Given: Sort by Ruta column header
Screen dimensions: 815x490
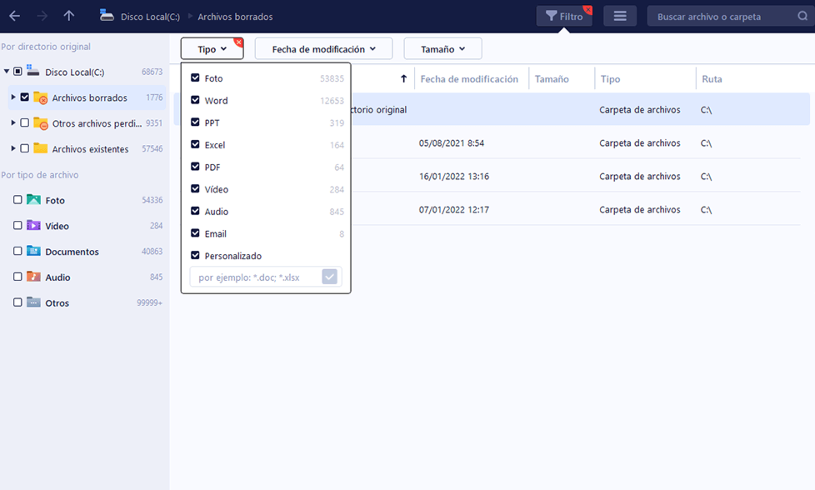Looking at the screenshot, I should tap(712, 79).
